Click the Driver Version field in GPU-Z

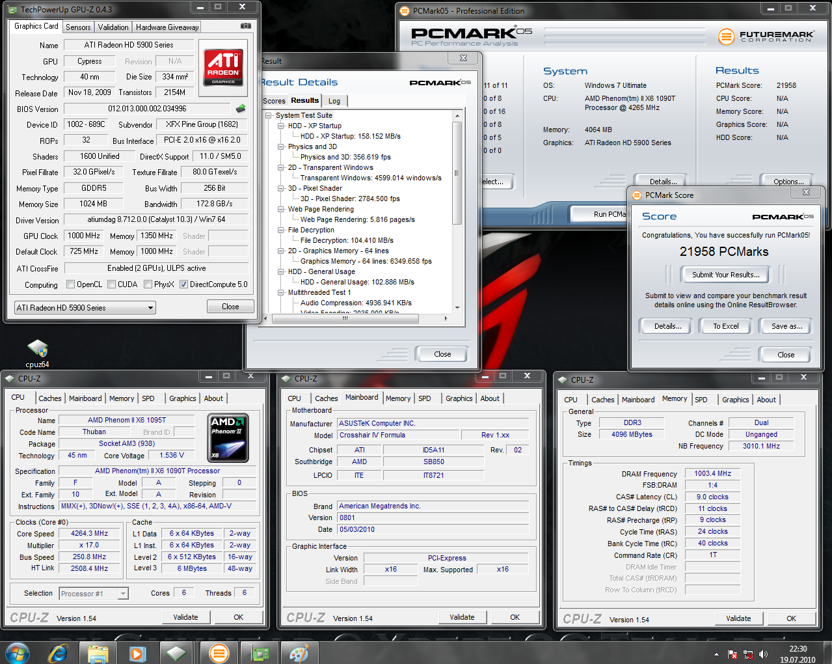pyautogui.click(x=156, y=219)
